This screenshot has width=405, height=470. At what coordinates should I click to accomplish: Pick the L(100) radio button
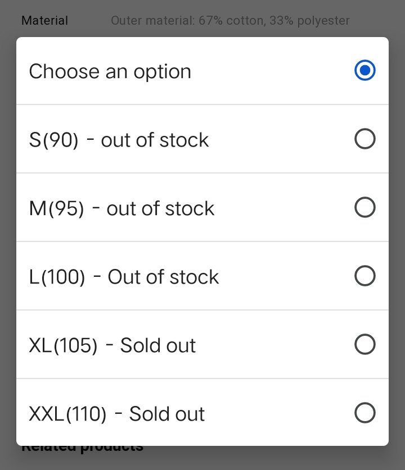(365, 276)
